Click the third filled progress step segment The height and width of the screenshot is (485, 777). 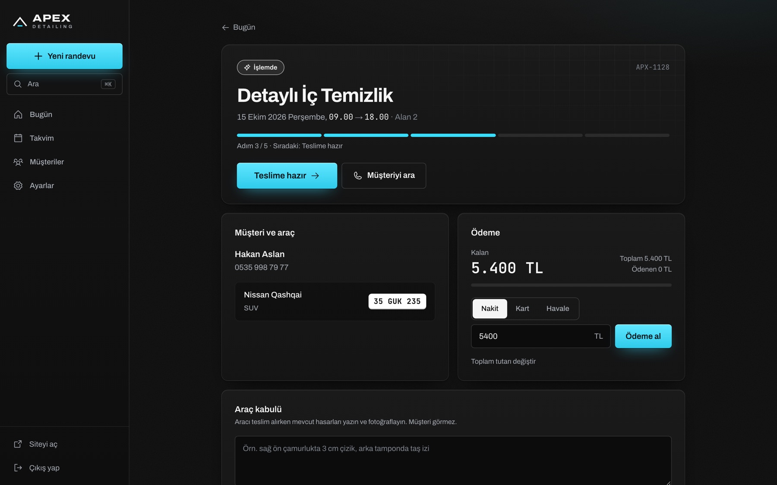tap(453, 135)
